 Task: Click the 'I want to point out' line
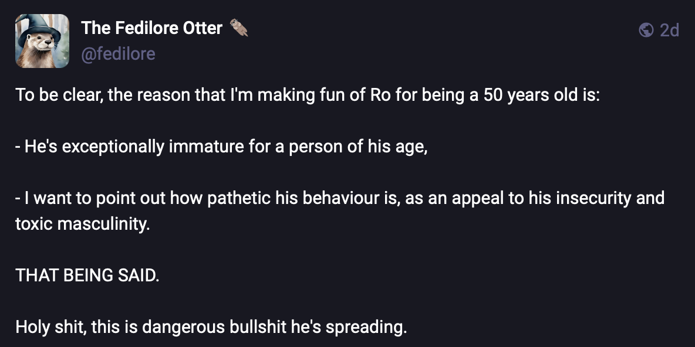[x=339, y=198]
